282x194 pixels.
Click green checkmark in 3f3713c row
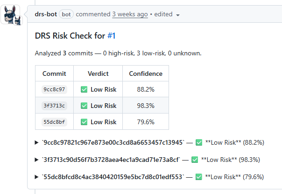[x=84, y=106]
